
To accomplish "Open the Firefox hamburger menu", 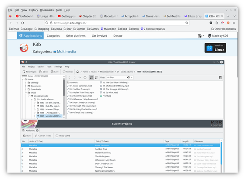I will coord(234,23).
